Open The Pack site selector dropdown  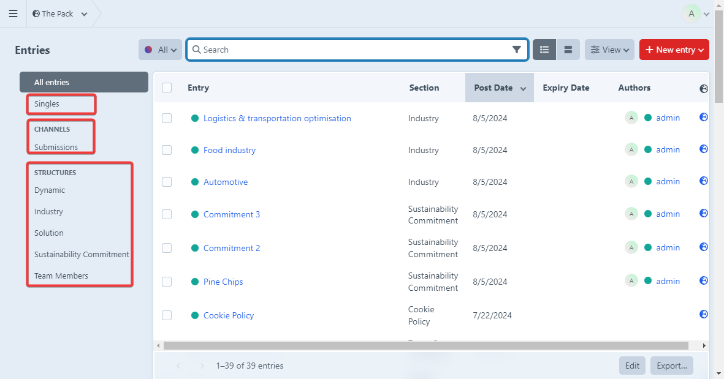pyautogui.click(x=60, y=13)
